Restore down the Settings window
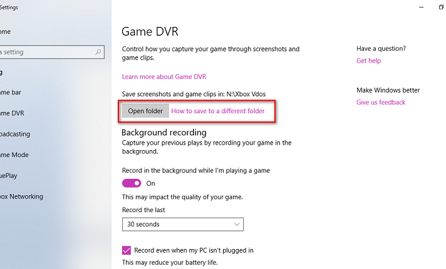 point(441,7)
